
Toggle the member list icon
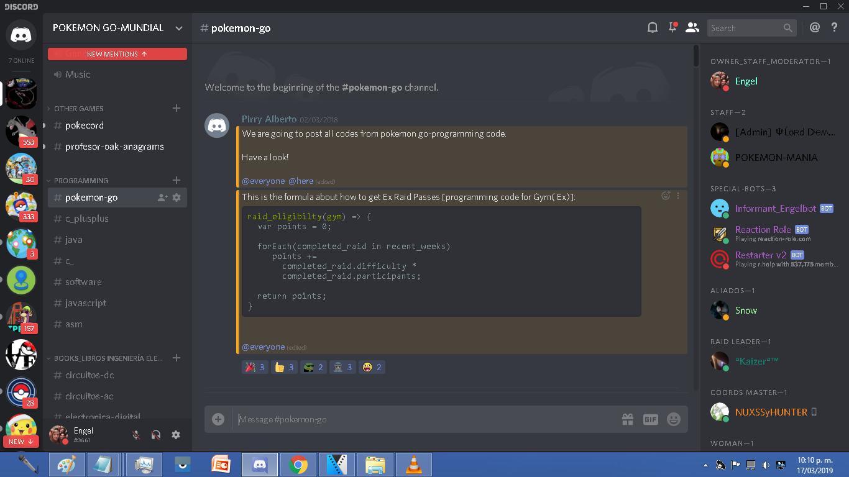point(692,27)
